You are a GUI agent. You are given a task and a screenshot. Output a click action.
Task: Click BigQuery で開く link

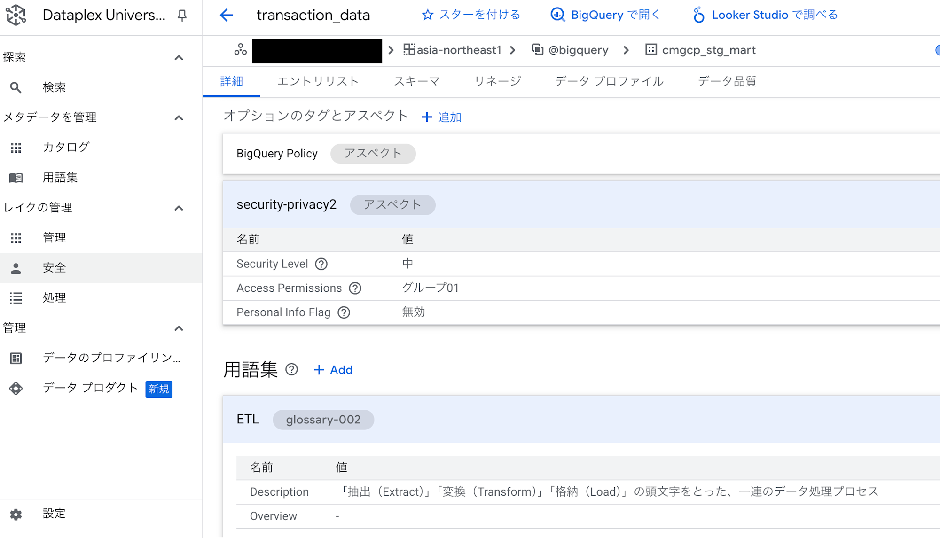tap(605, 15)
